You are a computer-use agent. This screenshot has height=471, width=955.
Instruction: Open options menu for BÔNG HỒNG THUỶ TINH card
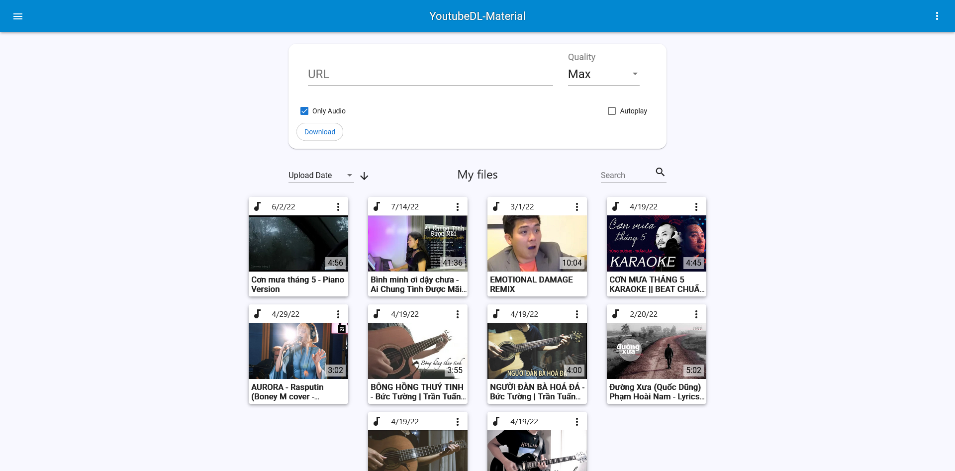tap(458, 314)
